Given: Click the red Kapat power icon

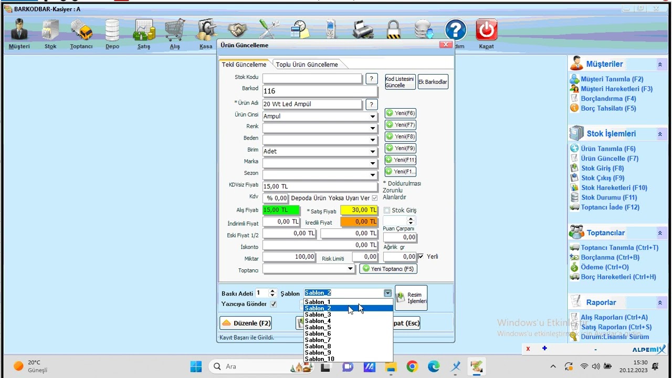Looking at the screenshot, I should coord(486,30).
